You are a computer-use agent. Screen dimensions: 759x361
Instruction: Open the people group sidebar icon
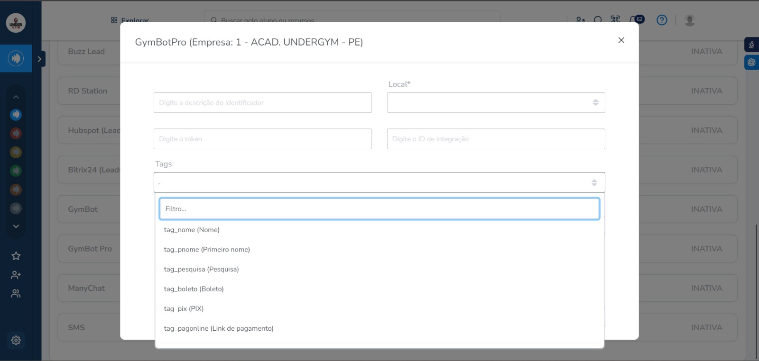click(16, 294)
